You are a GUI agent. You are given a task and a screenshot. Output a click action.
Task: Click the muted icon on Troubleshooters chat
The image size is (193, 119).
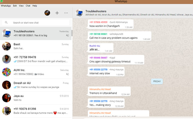click(x=67, y=36)
